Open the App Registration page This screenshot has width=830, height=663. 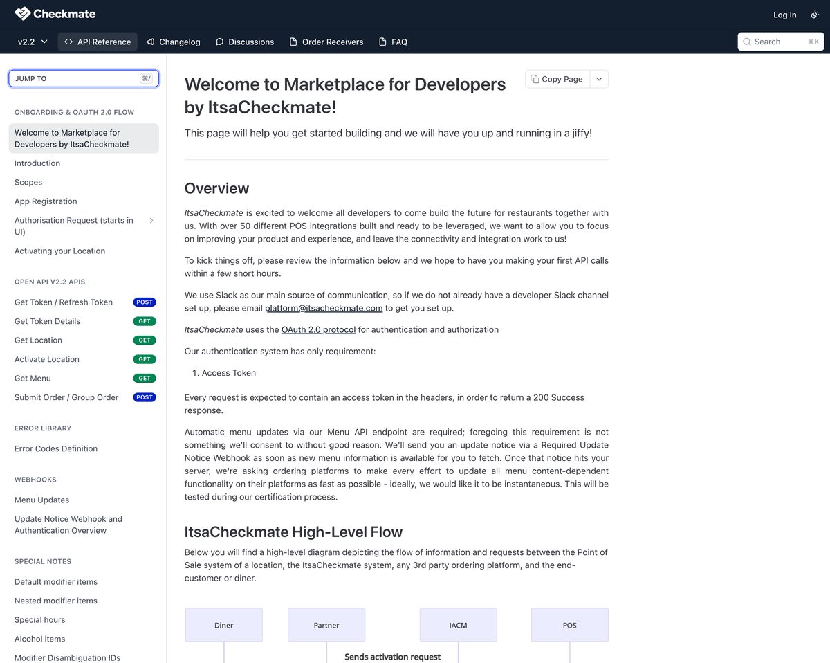[46, 201]
